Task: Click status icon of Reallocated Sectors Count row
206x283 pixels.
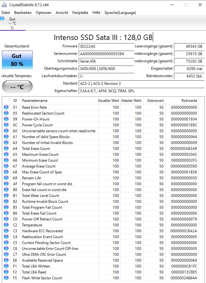Action: point(6,113)
